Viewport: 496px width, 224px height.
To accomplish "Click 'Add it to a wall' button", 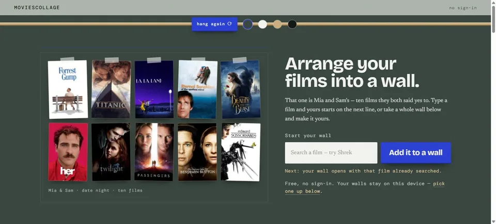I will point(415,153).
